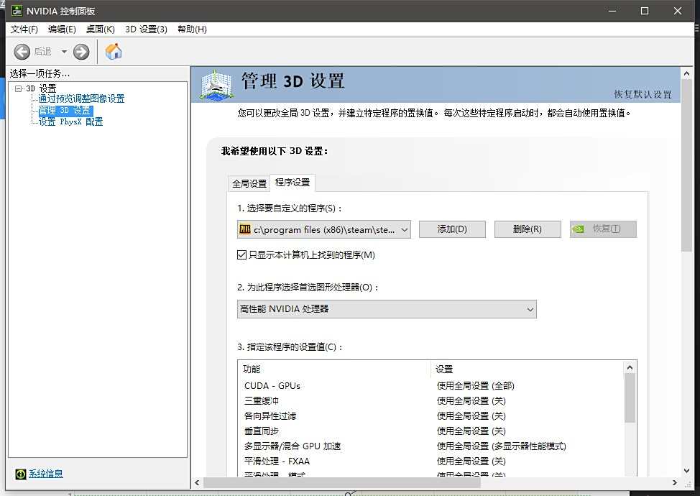Click the 恢复(T) button

click(x=603, y=229)
